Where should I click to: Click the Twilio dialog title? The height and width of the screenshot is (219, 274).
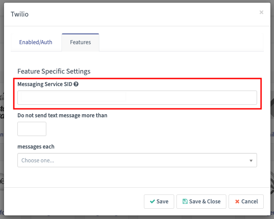pyautogui.click(x=20, y=14)
